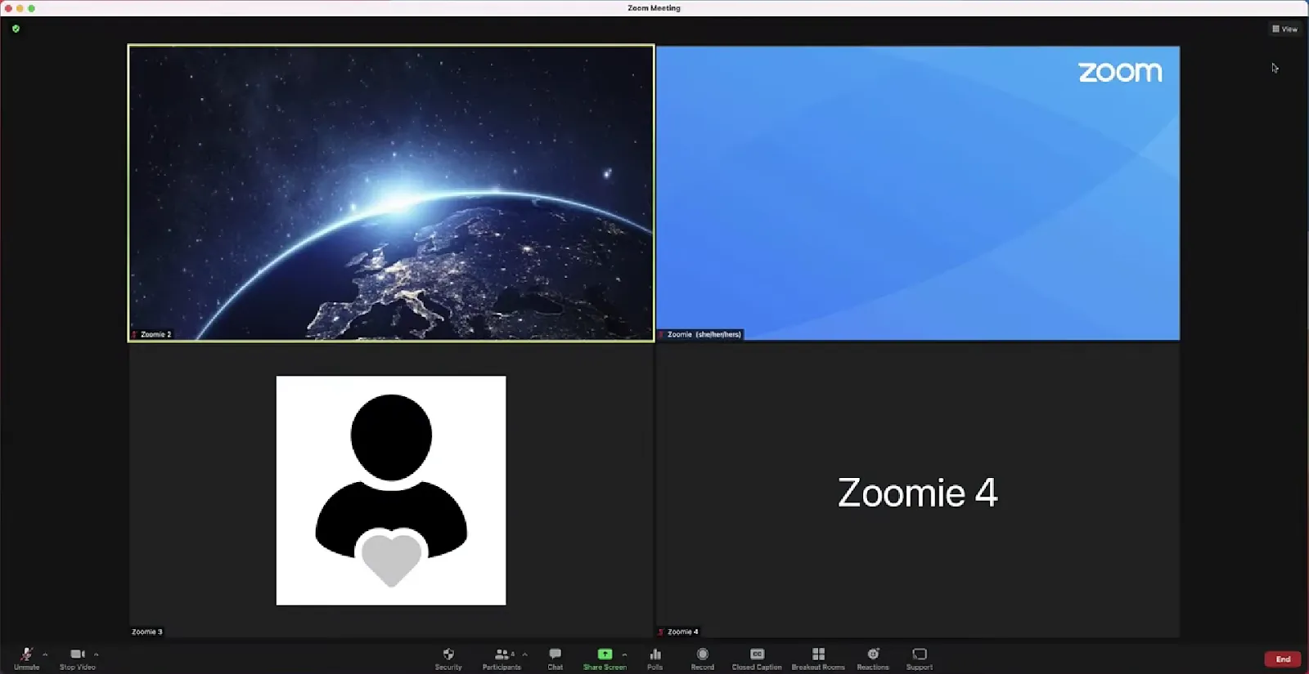Click the Zoomie 3 name label
This screenshot has width=1309, height=674.
147,632
